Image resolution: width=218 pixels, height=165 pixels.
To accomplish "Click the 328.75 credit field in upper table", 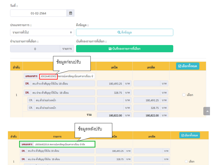I will [147, 108].
